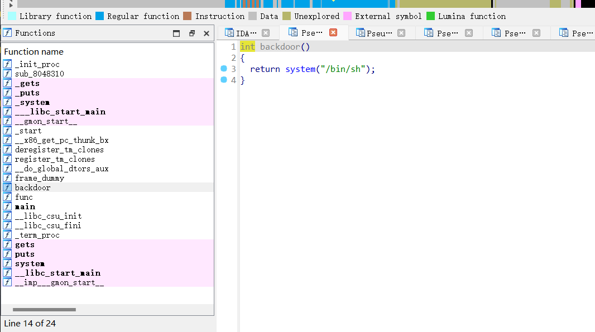This screenshot has width=595, height=332.
Task: Click the system call in the pseudocode
Action: click(x=300, y=69)
